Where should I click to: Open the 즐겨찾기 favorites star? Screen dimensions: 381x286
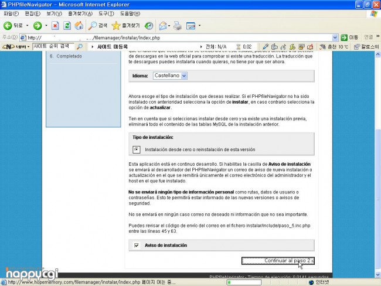125,26
